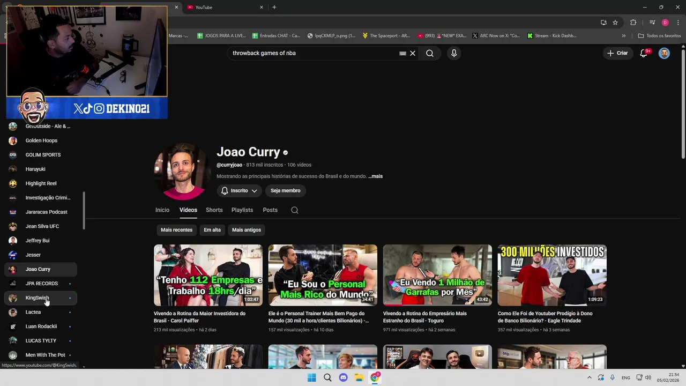686x386 pixels.
Task: Click the Criar create button
Action: click(x=617, y=53)
